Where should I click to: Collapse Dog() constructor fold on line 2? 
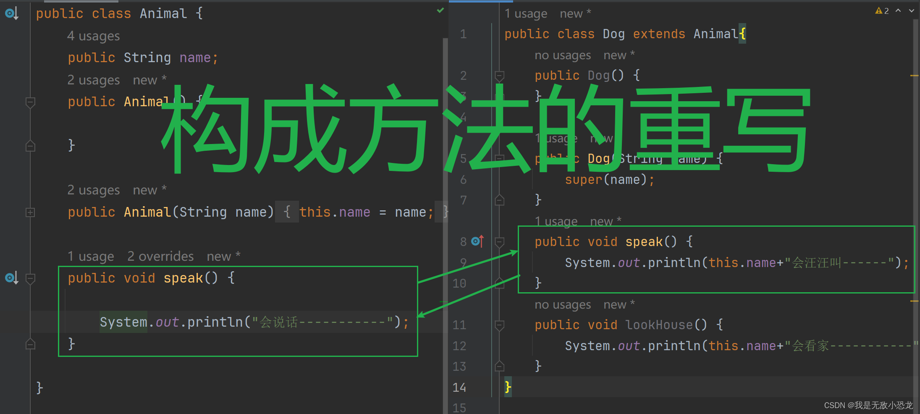(x=499, y=76)
